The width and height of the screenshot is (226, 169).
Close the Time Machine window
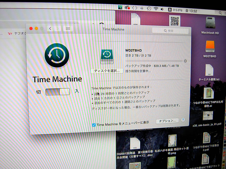pos(31,29)
